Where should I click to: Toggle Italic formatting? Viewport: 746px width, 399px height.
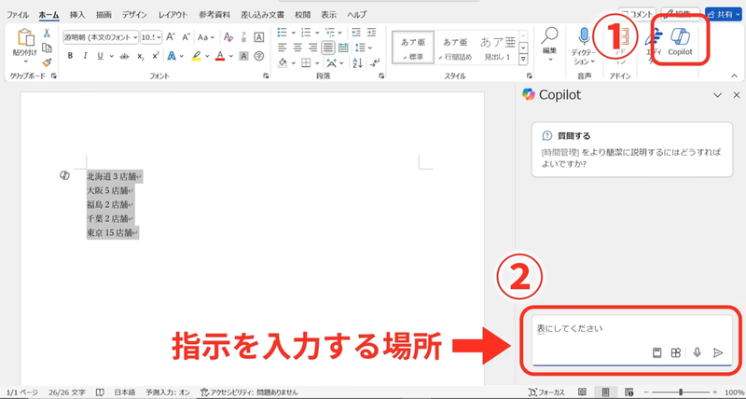click(85, 56)
